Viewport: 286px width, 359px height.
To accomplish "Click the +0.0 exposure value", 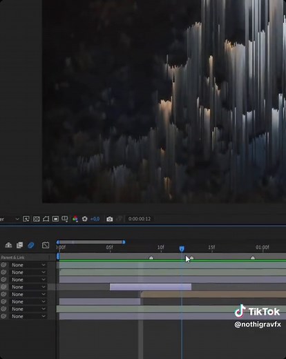I will click(95, 219).
